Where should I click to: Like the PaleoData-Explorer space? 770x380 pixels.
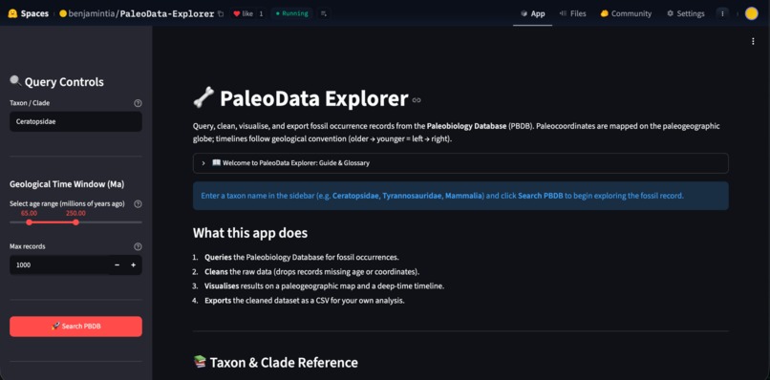pos(243,13)
